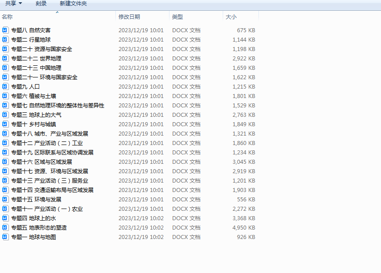Screen dimensions: 381x273
Task: Select file name 专题十四 交通运输布局与区域发展
Action: pos(52,190)
